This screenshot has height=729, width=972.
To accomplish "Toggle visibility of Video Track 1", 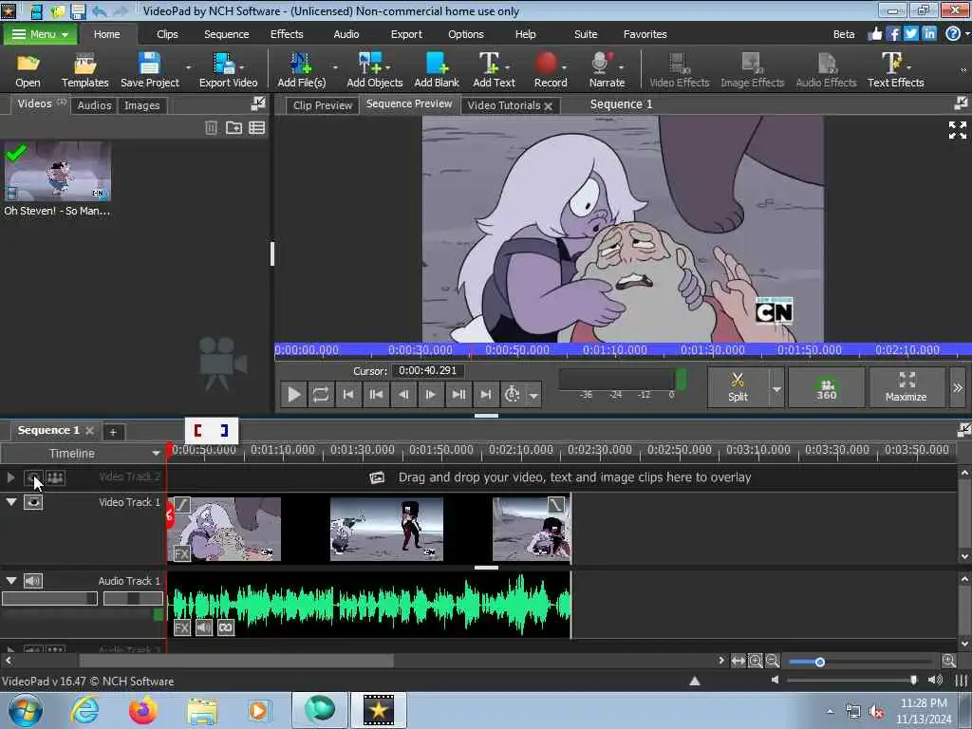I will click(x=33, y=501).
